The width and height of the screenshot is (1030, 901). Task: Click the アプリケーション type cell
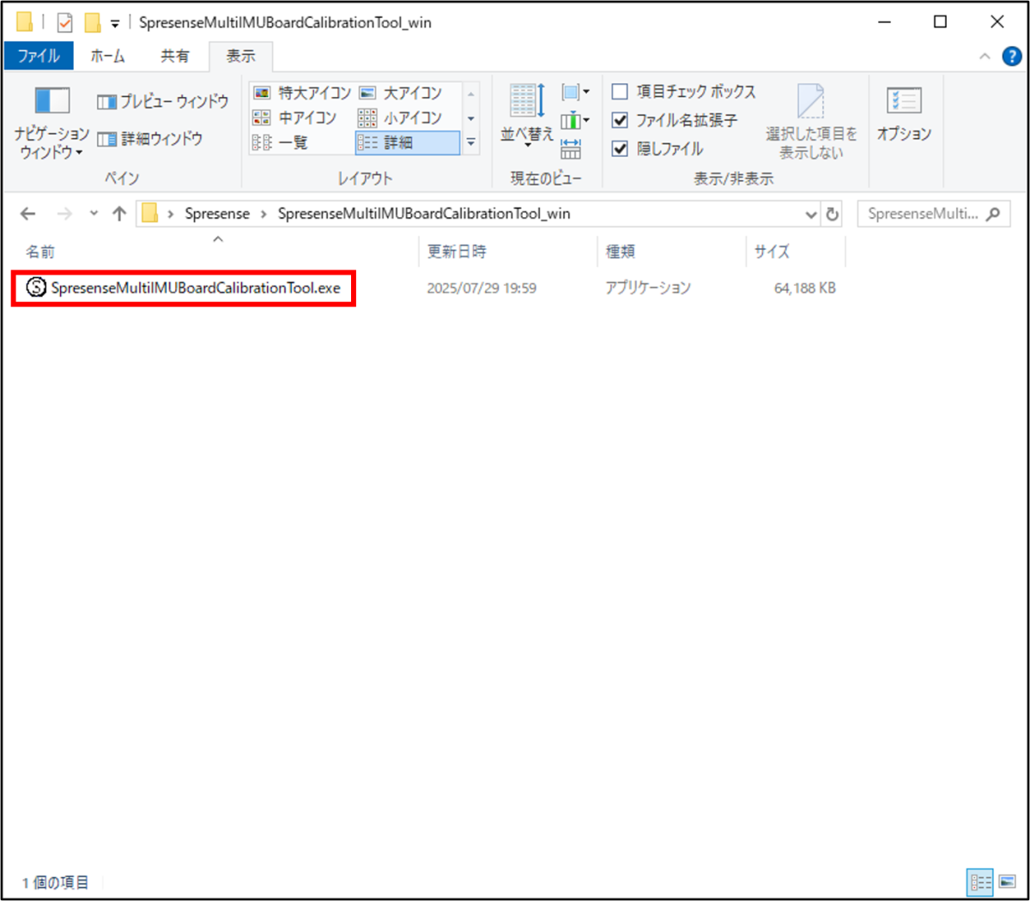tap(648, 288)
